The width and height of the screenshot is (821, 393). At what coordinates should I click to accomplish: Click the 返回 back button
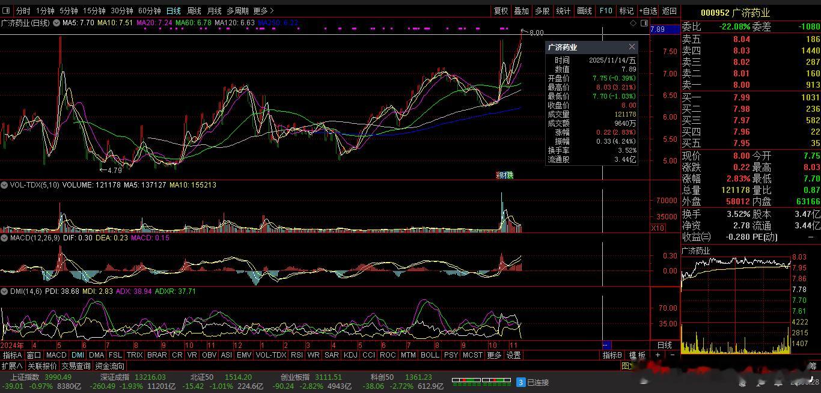(x=669, y=11)
